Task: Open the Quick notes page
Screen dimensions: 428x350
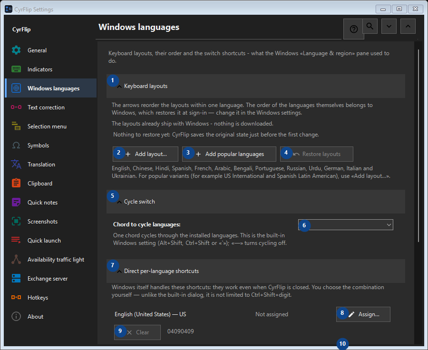Action: pyautogui.click(x=51, y=202)
